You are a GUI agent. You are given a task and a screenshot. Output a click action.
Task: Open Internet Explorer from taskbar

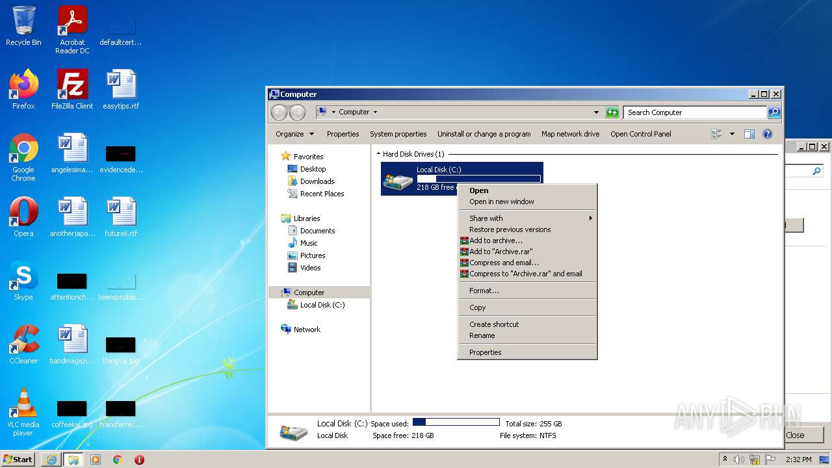pyautogui.click(x=51, y=460)
